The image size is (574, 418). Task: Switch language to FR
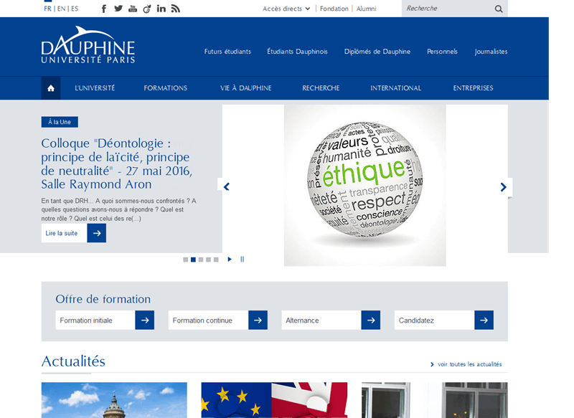tap(47, 9)
